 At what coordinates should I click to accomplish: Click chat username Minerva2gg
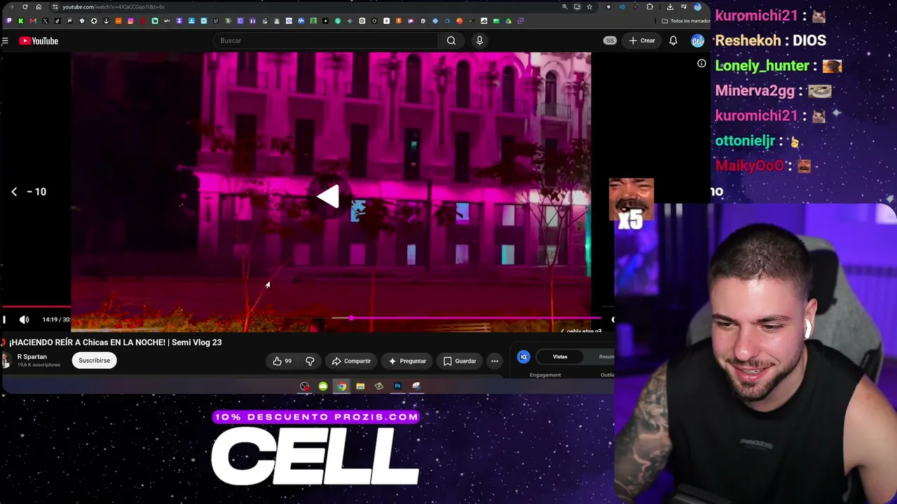coord(755,91)
